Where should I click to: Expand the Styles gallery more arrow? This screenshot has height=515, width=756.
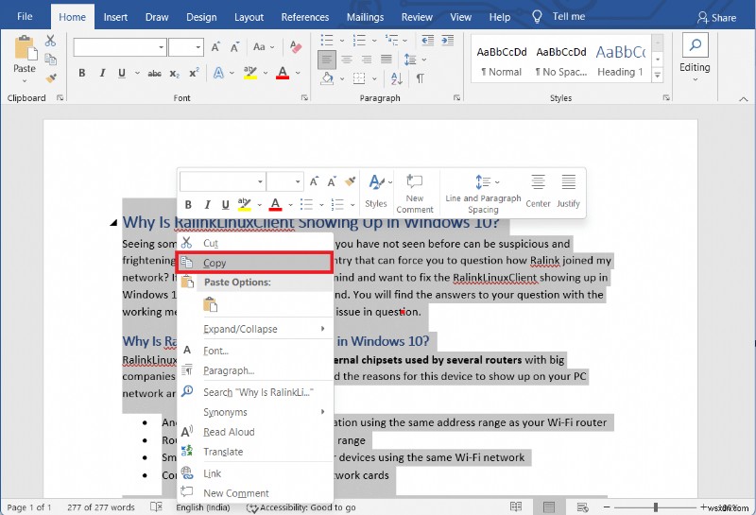658,76
